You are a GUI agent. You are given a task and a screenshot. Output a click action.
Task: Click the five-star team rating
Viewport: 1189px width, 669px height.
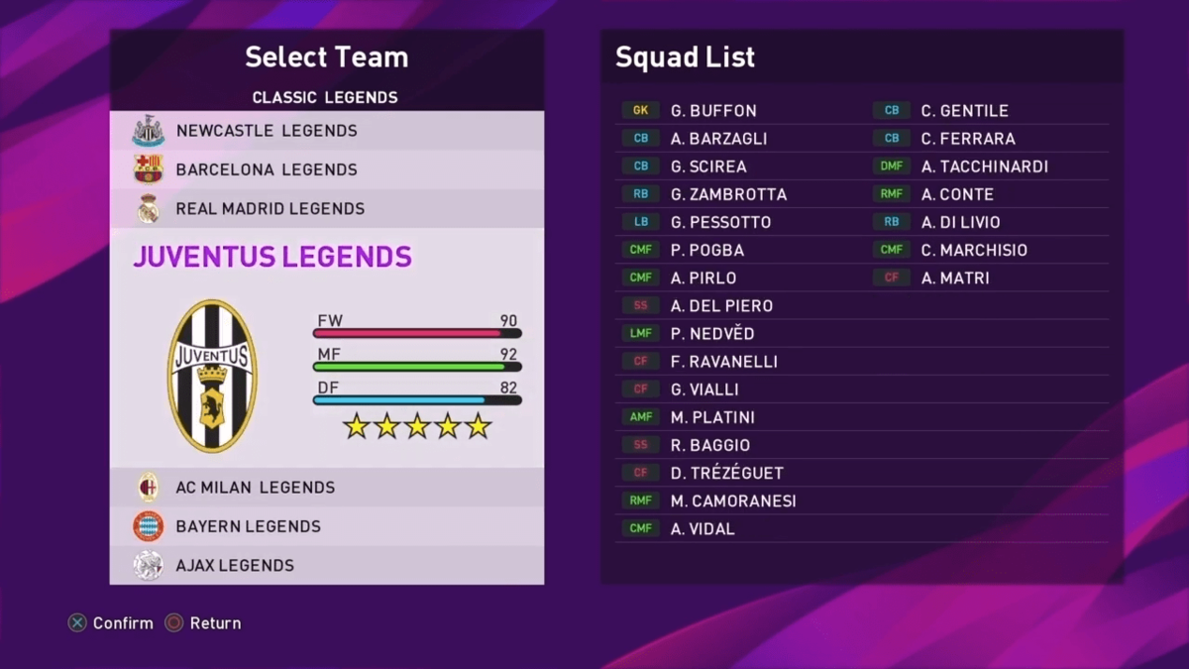tap(417, 426)
